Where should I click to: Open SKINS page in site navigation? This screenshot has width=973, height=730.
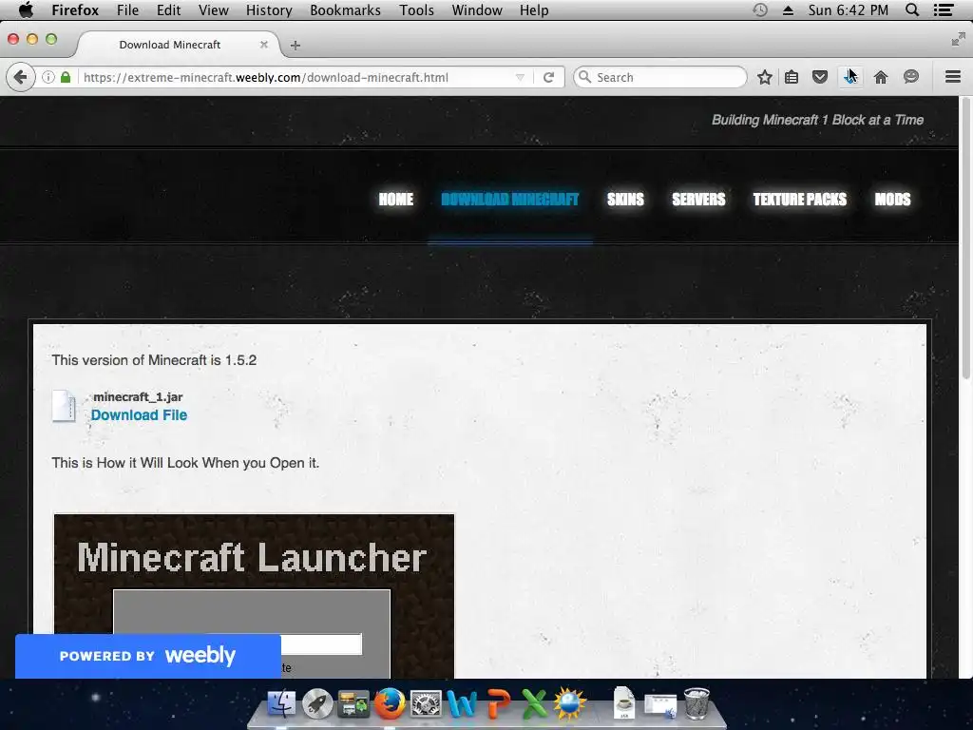(625, 200)
